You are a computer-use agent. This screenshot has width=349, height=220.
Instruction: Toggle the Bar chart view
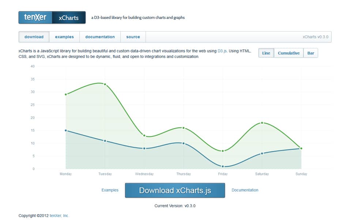coord(311,53)
